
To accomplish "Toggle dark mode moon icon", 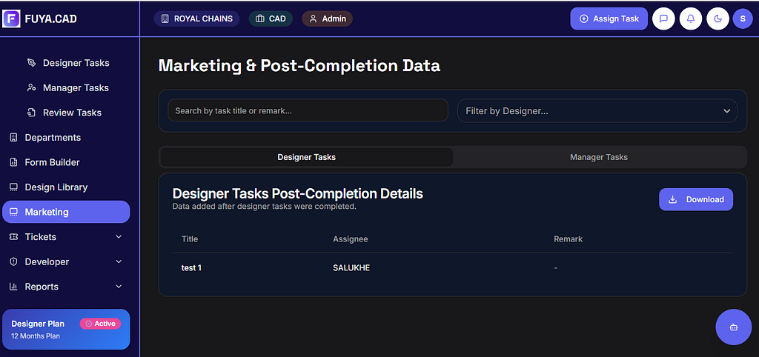I will (717, 19).
